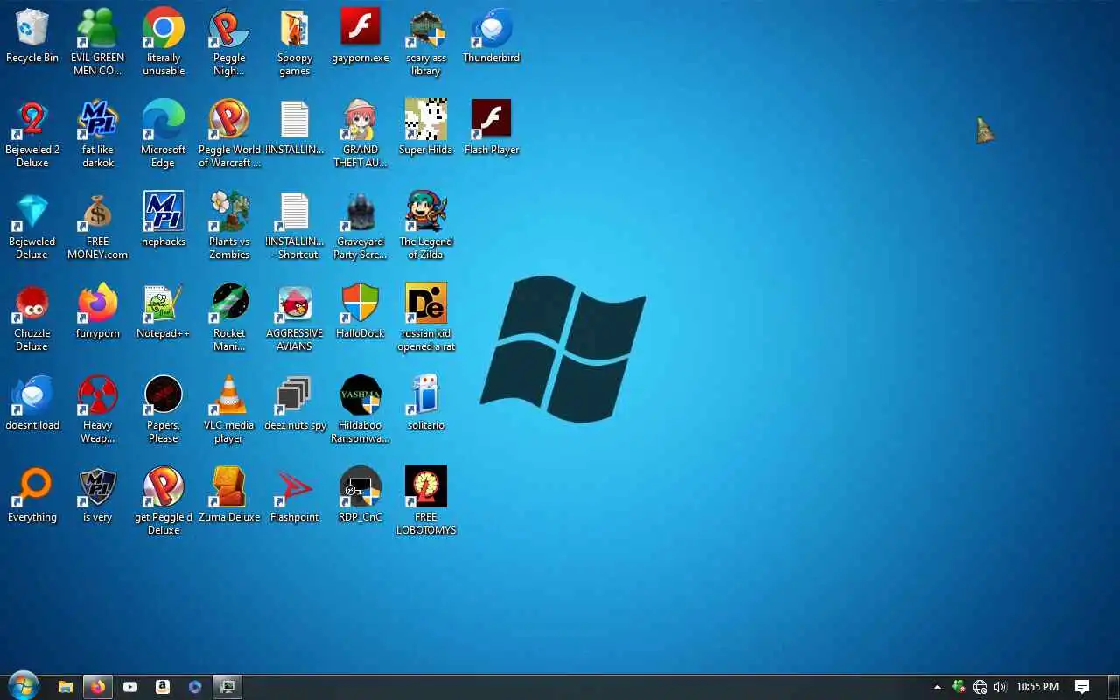Screen dimensions: 1120x700
Task: Open the Microsoft Edge desktop shortcut
Action: [x=164, y=134]
